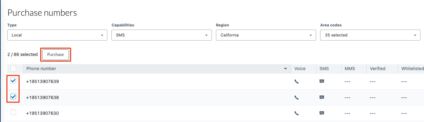Click the MMS column header
The image size is (424, 122).
pos(350,69)
